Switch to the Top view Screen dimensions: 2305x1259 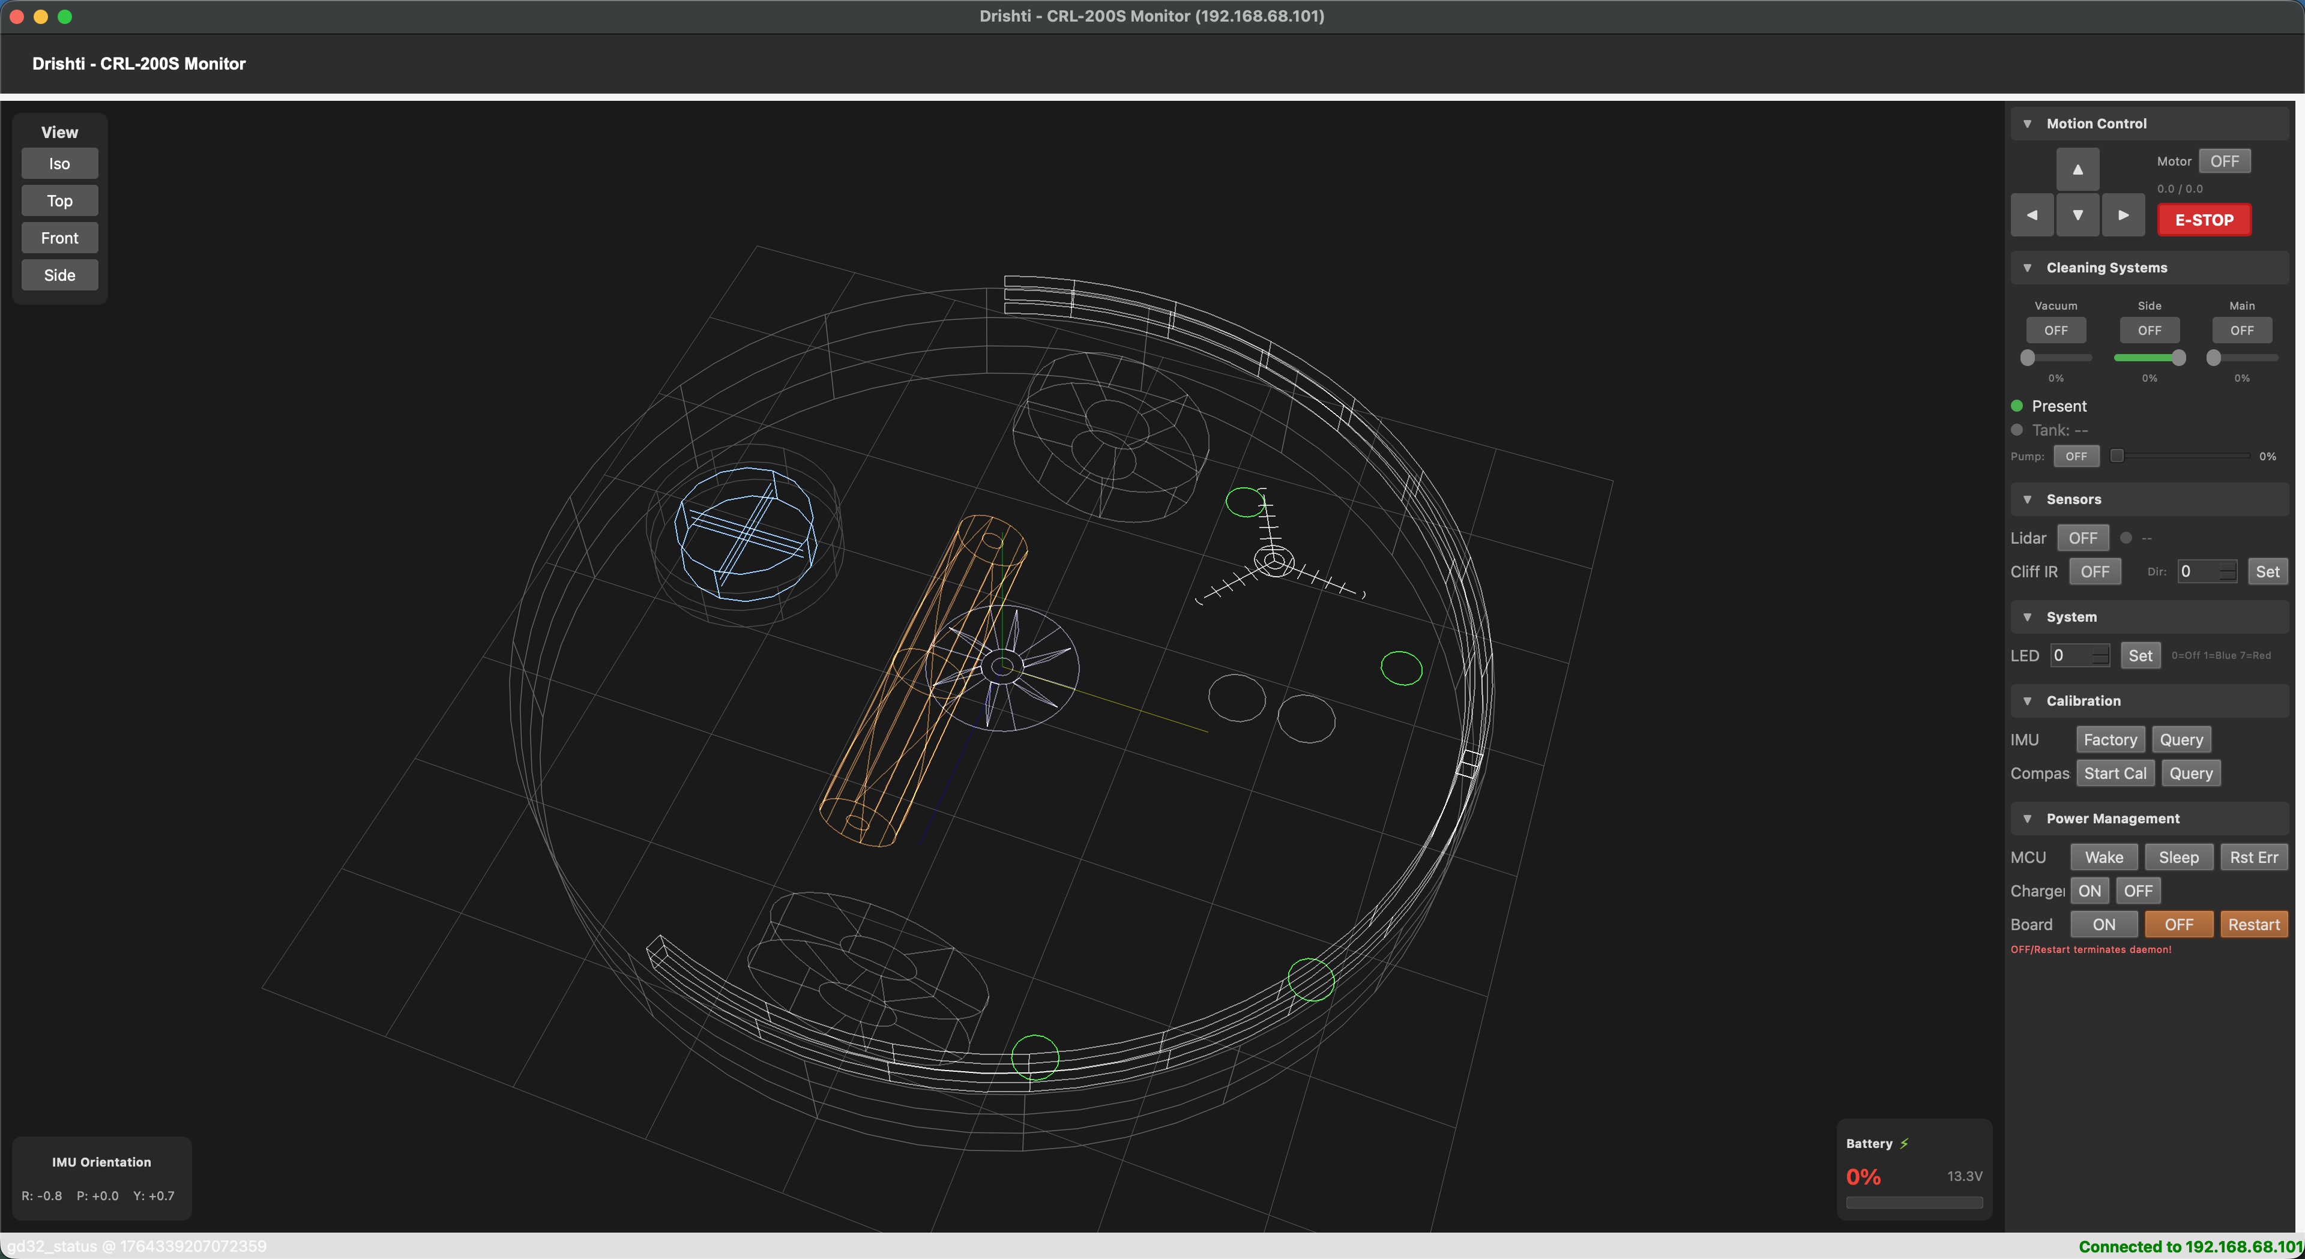(x=60, y=202)
